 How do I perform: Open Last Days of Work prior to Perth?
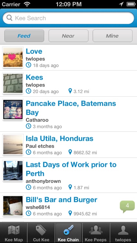[x=71, y=169]
